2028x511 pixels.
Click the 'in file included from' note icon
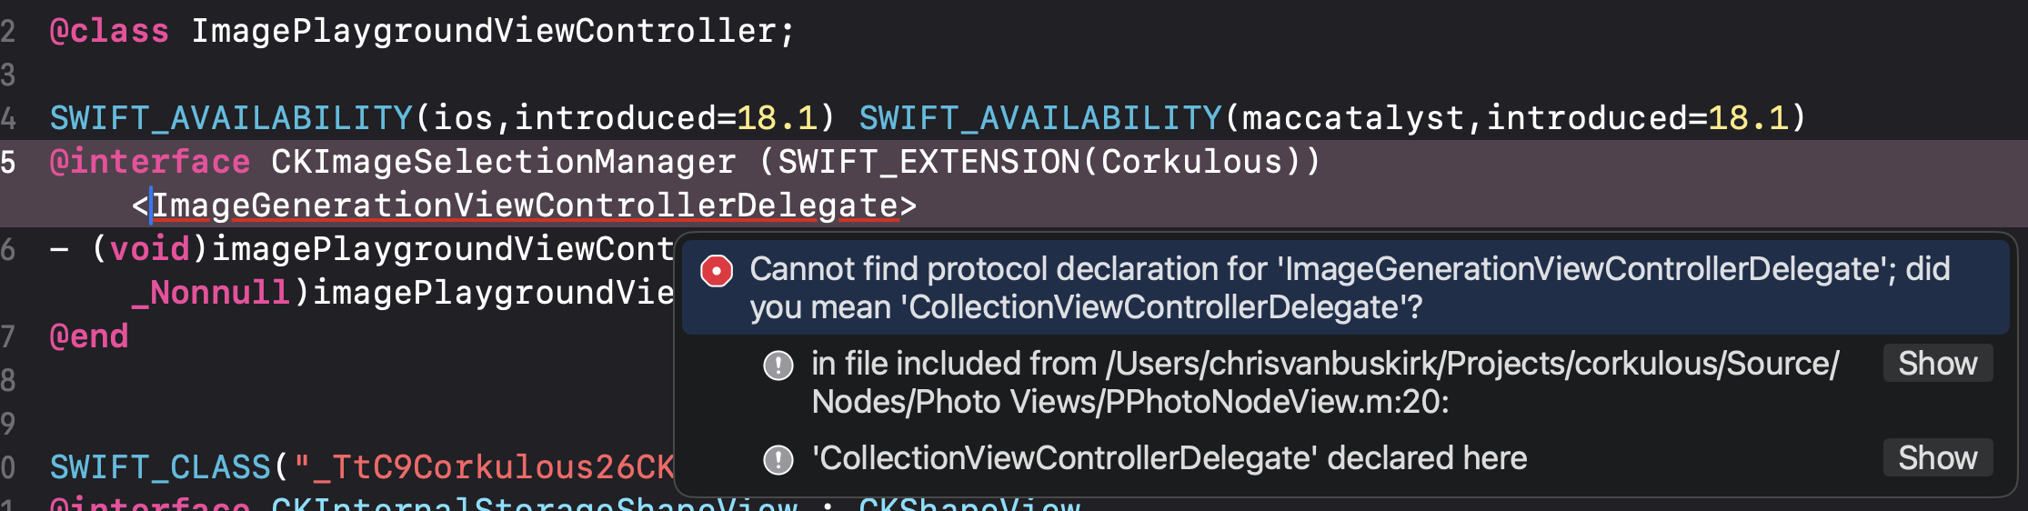pos(778,366)
